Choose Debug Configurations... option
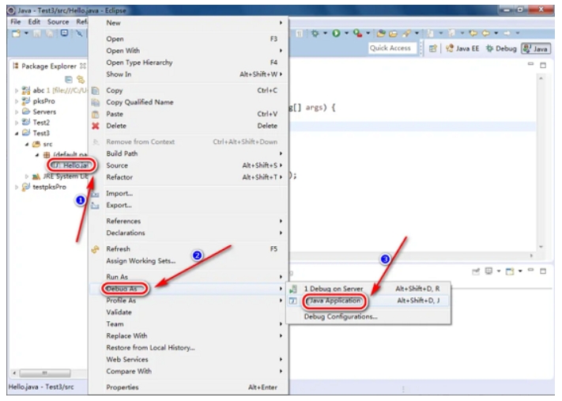 coord(341,317)
